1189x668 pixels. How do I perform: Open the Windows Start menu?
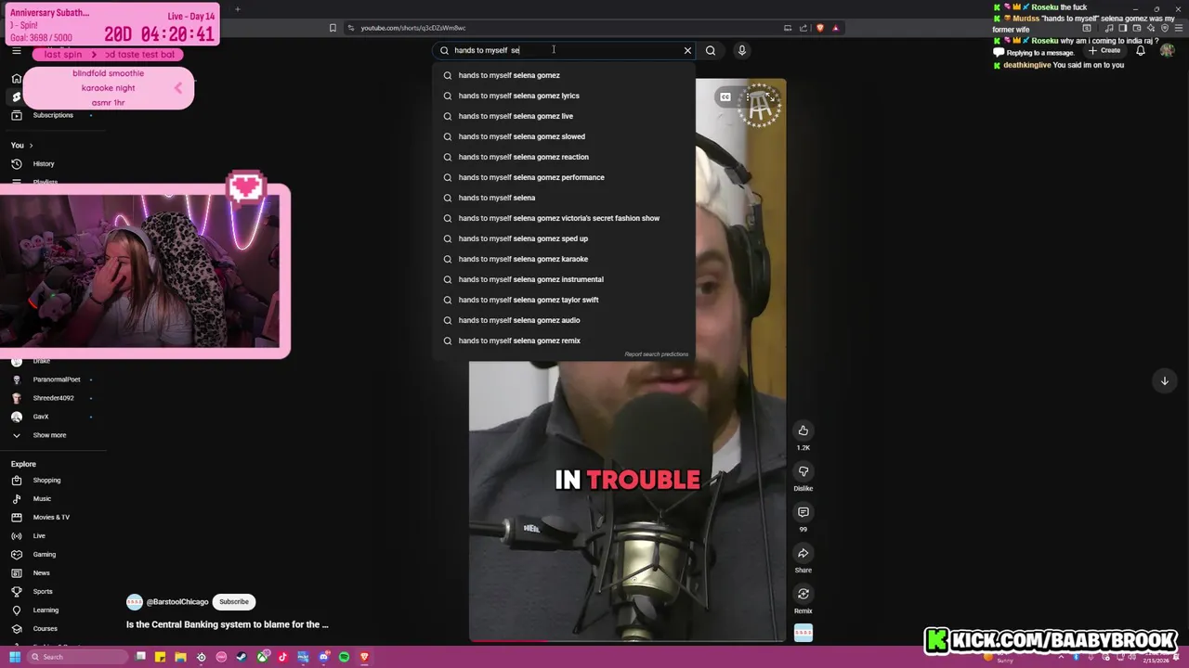coord(14,657)
